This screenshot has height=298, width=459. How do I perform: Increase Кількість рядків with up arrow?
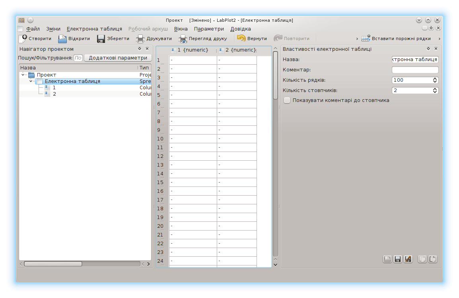point(435,79)
